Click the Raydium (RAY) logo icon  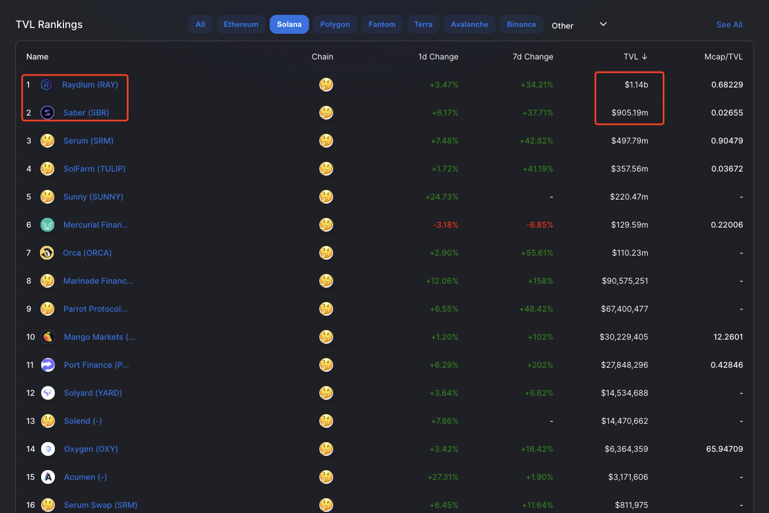(x=46, y=85)
